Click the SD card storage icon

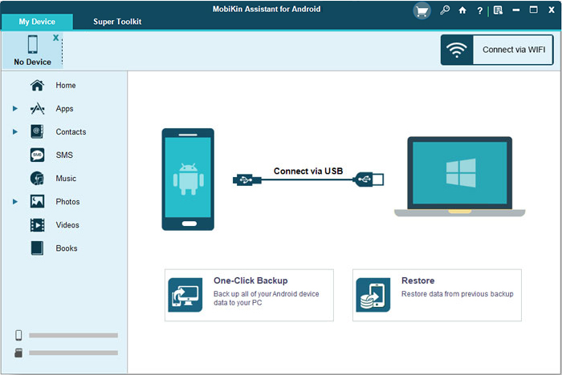click(18, 353)
